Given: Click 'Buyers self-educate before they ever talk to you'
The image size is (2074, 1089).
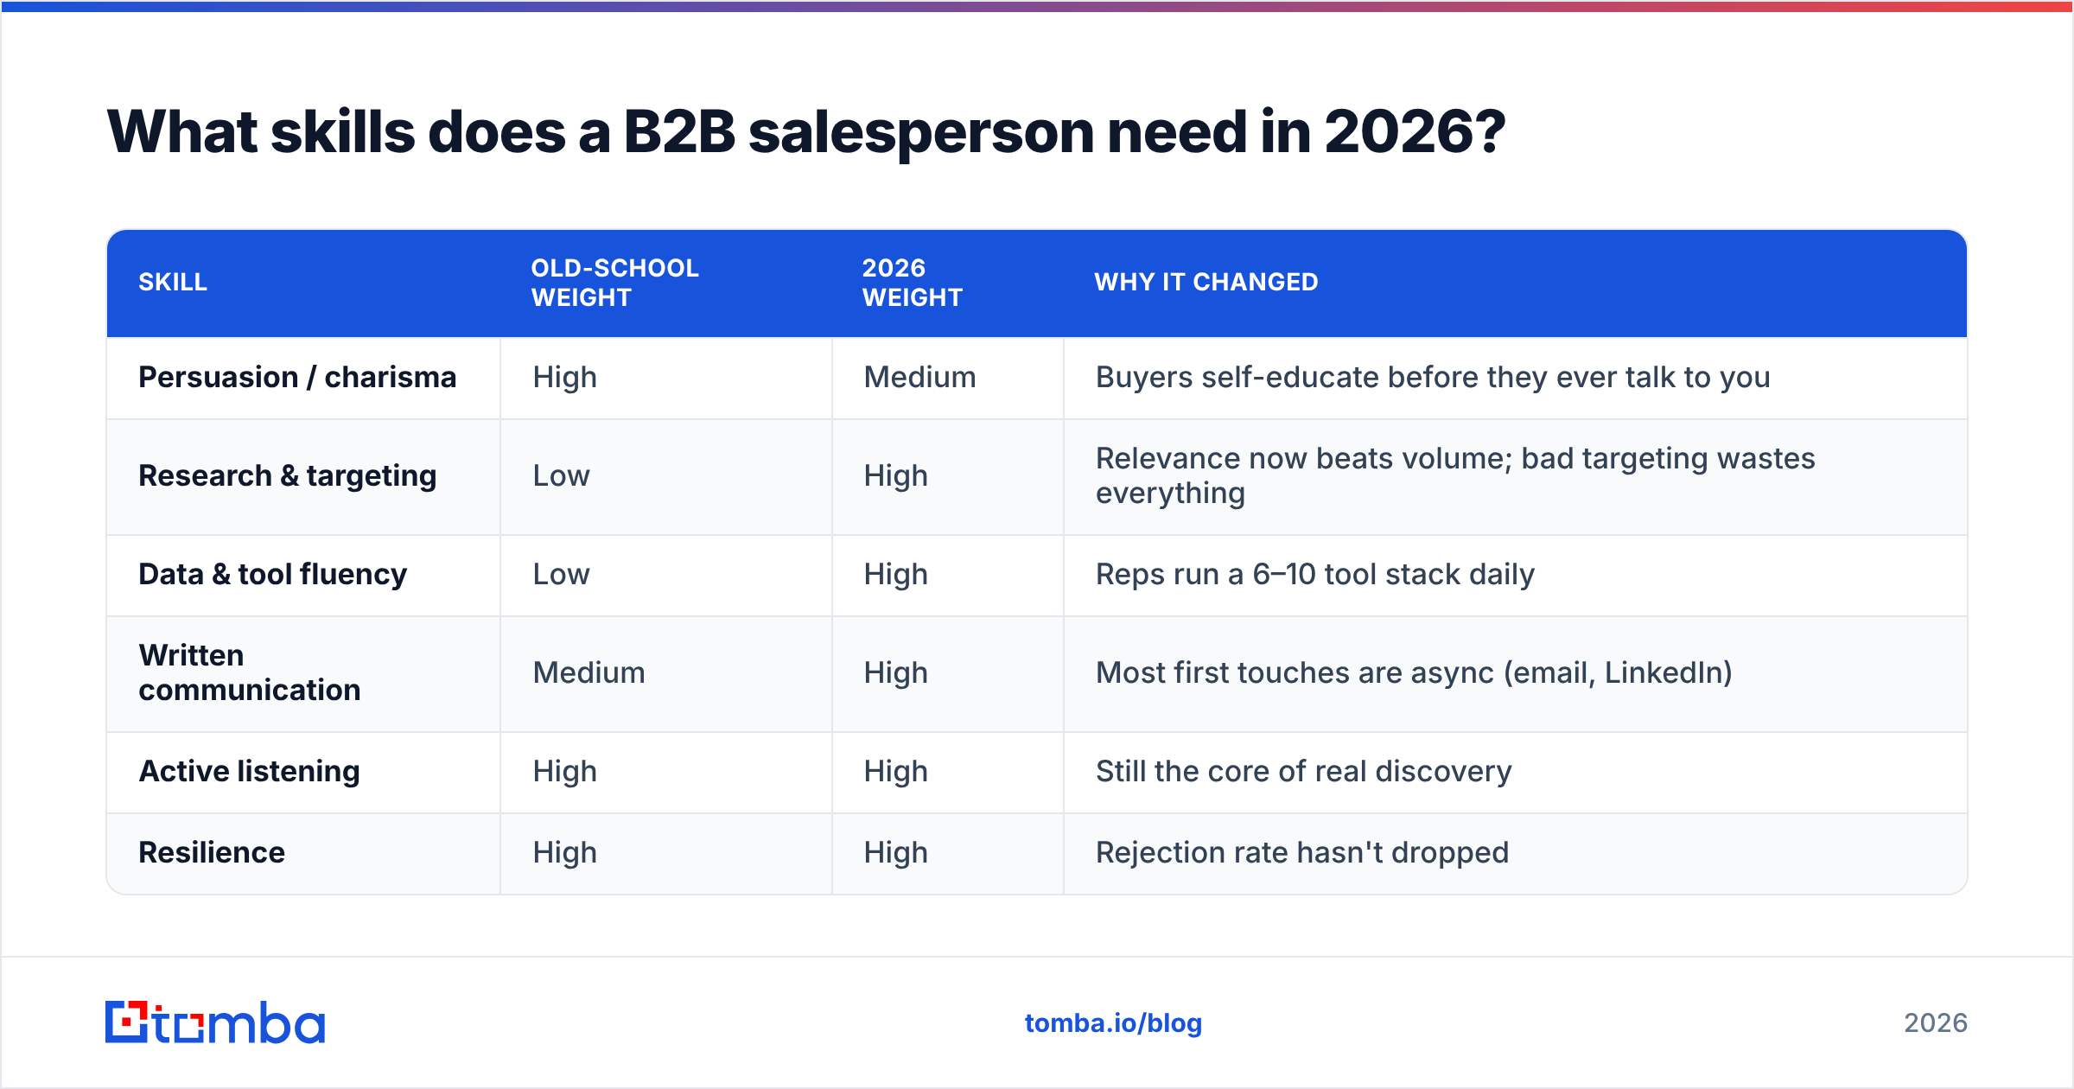Looking at the screenshot, I should 1433,378.
